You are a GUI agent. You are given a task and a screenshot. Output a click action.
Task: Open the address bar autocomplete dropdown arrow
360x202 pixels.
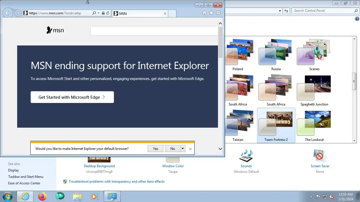click(x=98, y=13)
